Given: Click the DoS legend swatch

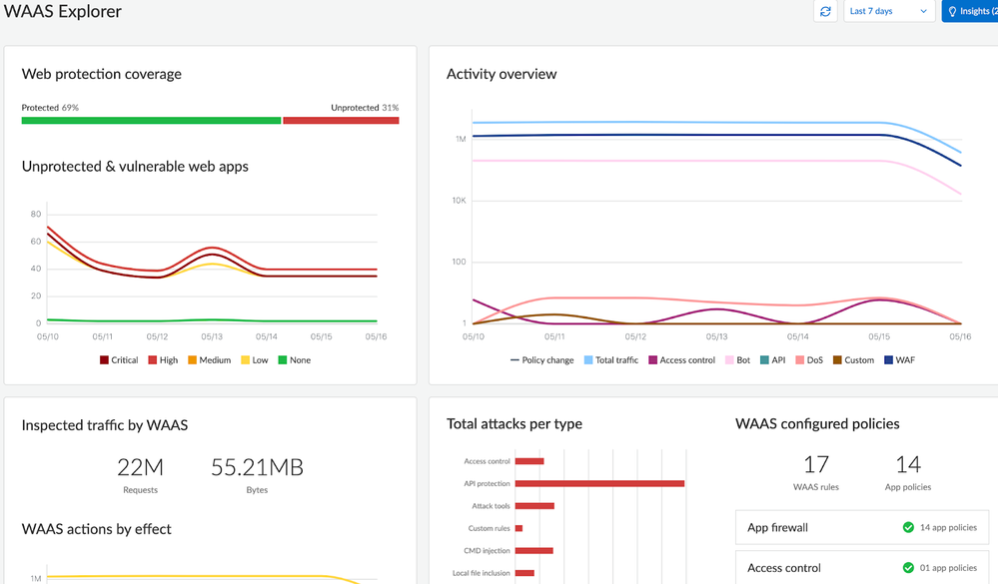Looking at the screenshot, I should [799, 360].
